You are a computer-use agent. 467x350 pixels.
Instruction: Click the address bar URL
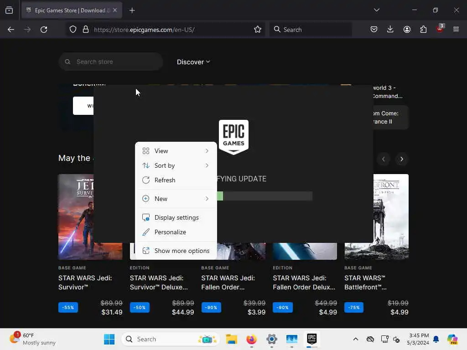coord(144,30)
